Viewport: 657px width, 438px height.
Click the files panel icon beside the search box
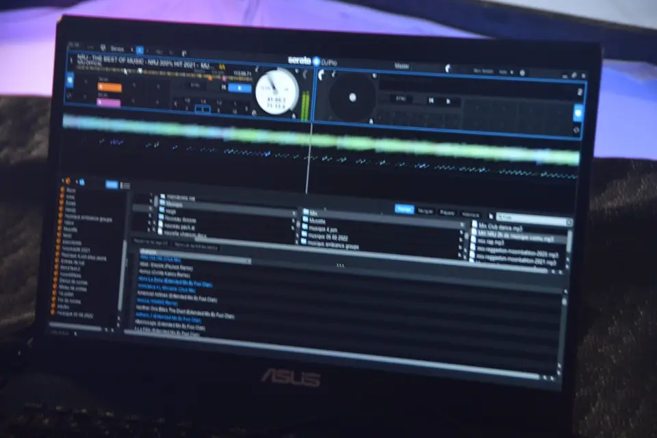tap(489, 214)
